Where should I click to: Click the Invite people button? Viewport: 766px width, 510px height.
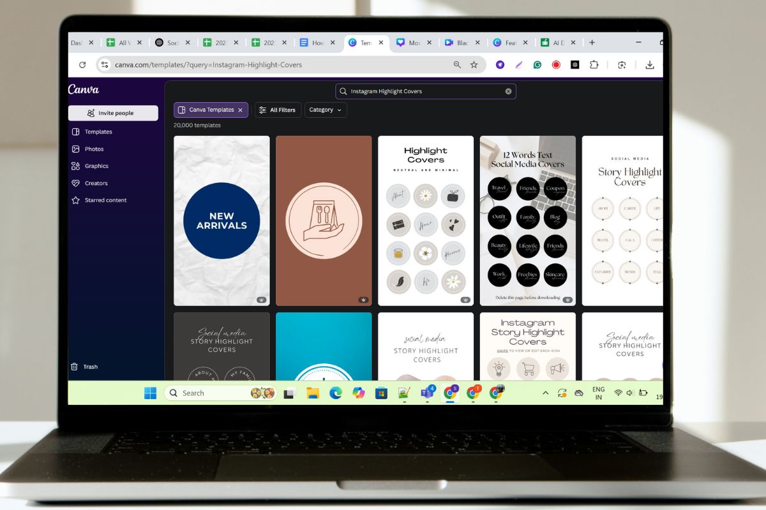coord(113,113)
